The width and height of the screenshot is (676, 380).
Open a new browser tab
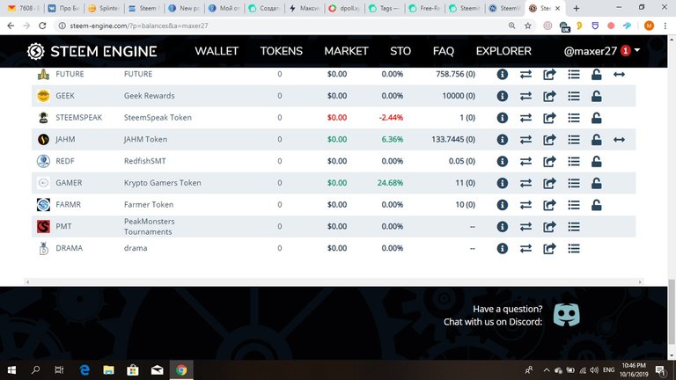576,8
